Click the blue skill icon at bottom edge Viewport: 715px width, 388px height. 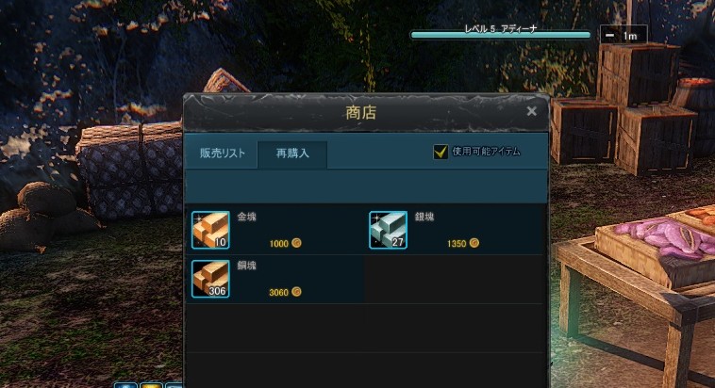[x=125, y=385]
